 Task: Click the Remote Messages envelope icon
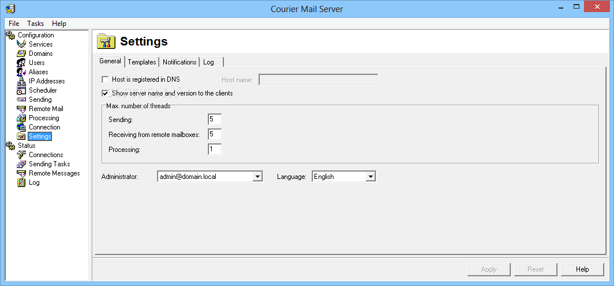[21, 173]
